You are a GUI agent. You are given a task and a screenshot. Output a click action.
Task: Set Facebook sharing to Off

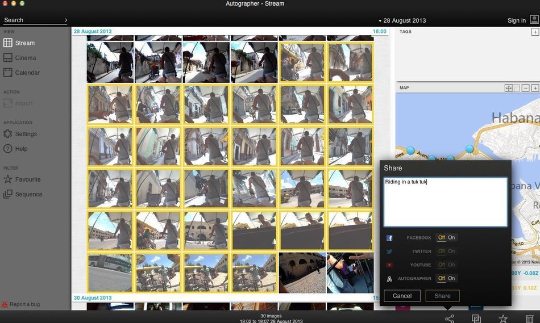point(442,237)
